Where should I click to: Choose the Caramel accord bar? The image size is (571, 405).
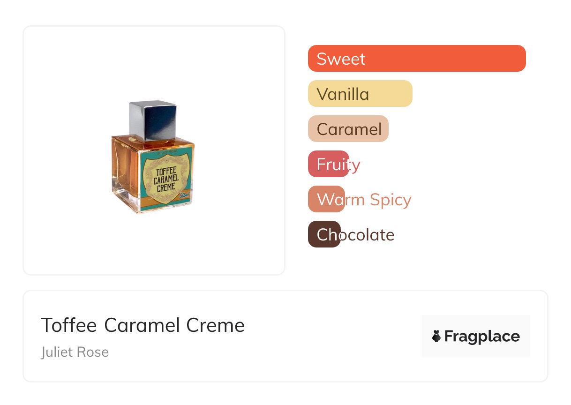(348, 129)
